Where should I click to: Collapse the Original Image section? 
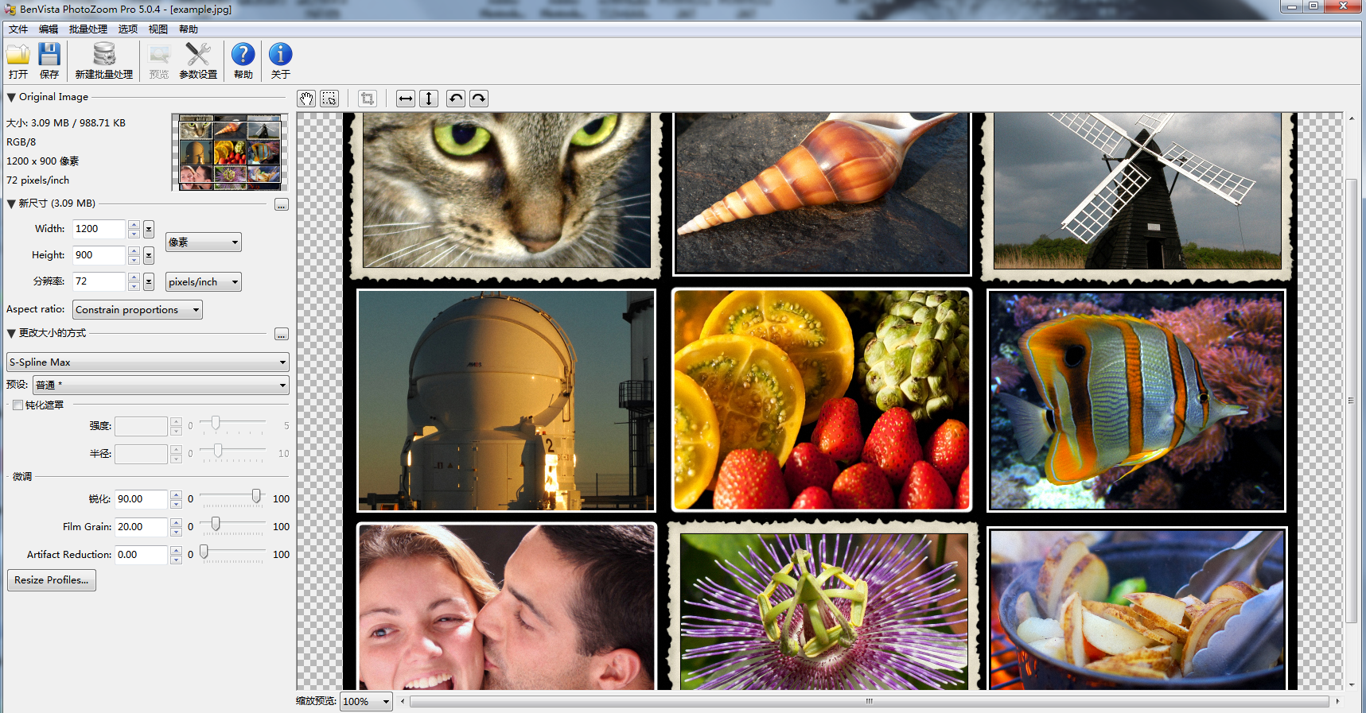tap(11, 97)
